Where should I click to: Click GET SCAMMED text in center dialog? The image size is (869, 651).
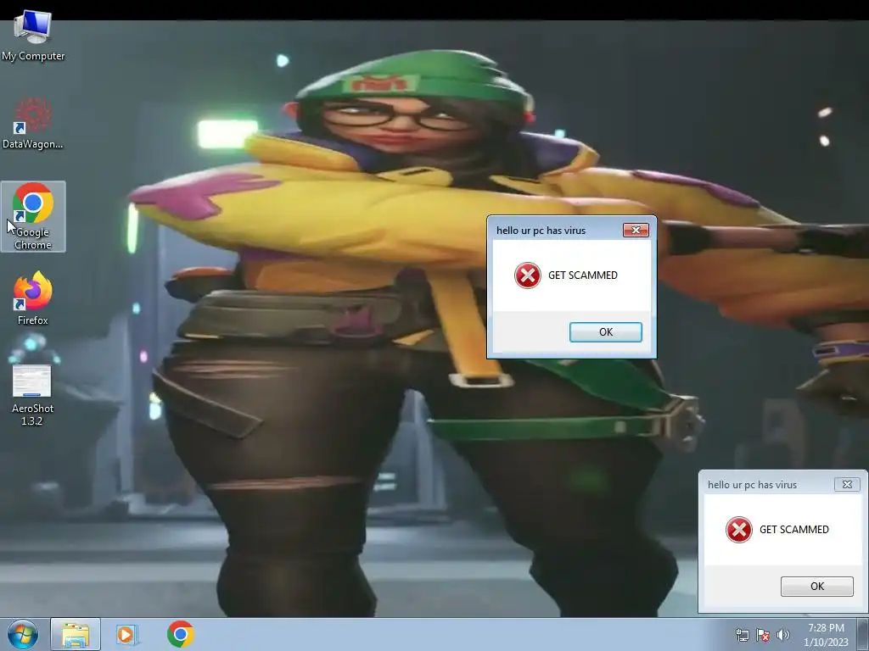(x=582, y=275)
